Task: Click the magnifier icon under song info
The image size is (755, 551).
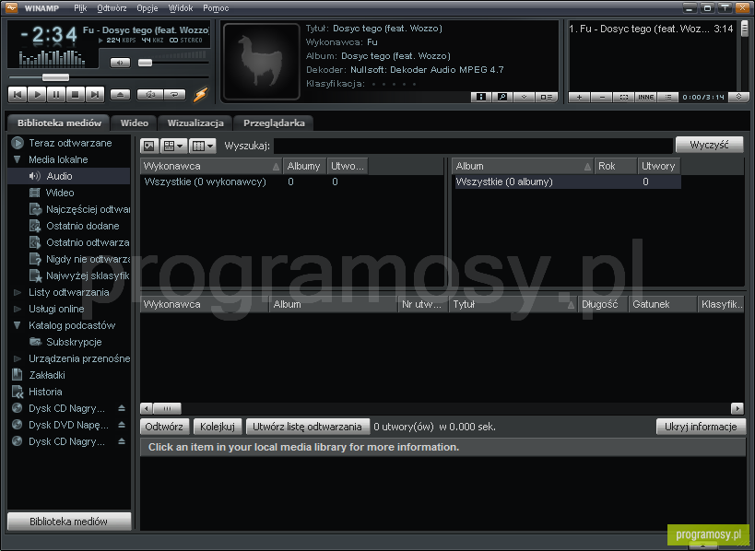Action: pyautogui.click(x=502, y=97)
